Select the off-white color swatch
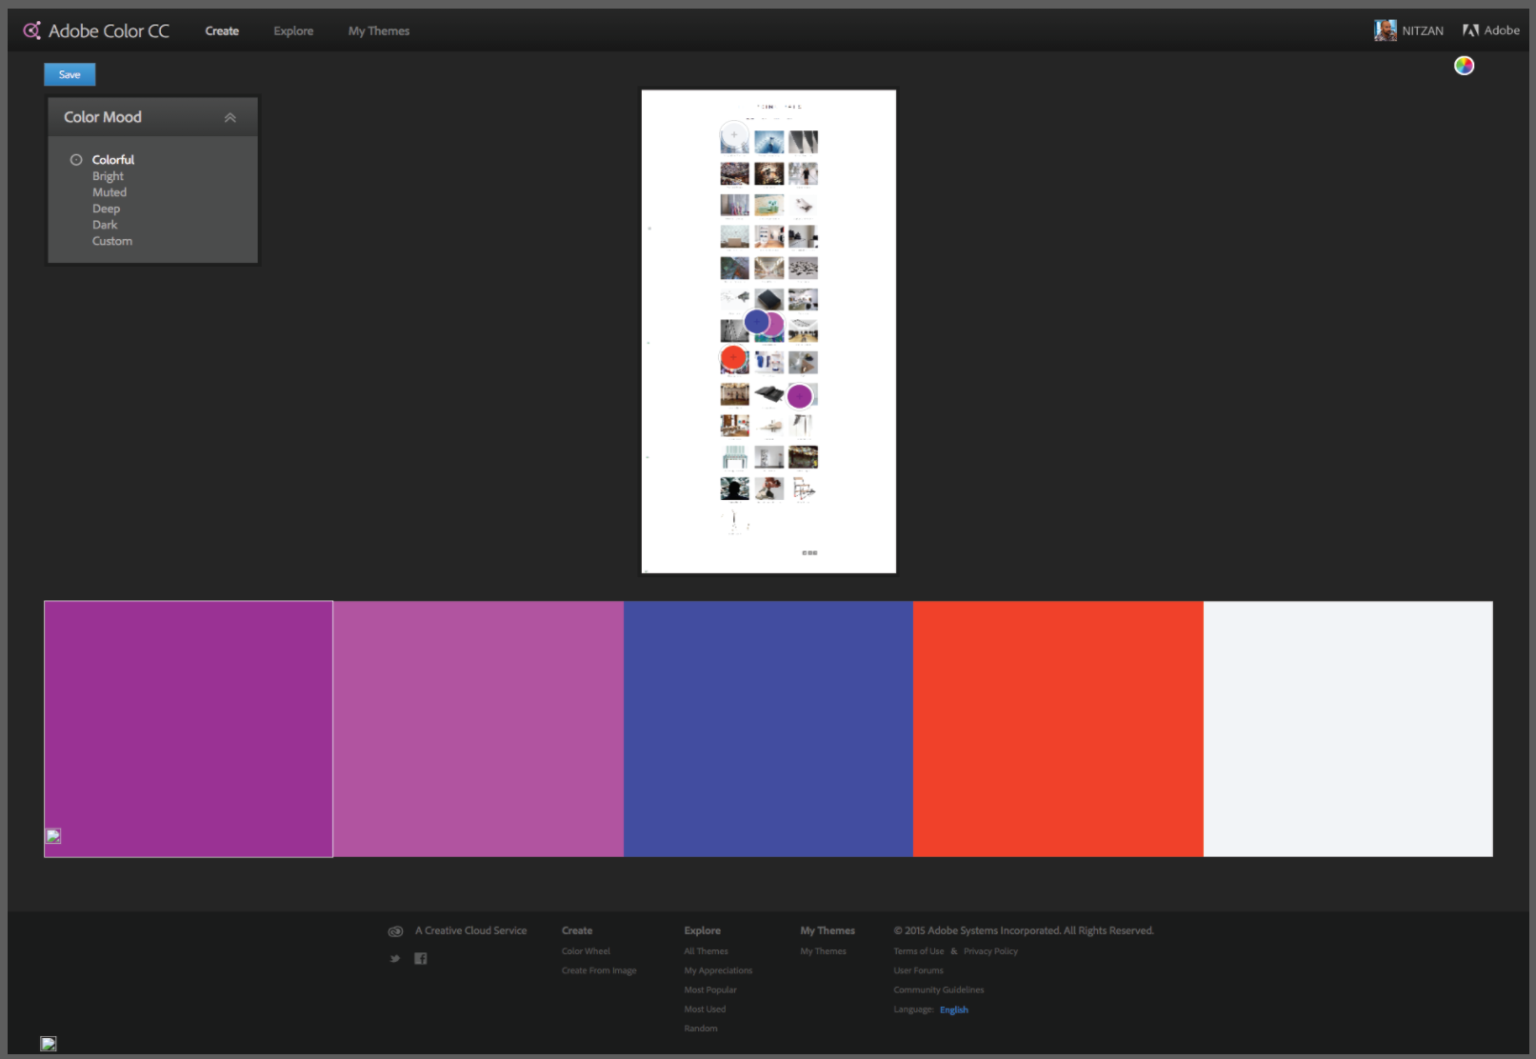Image resolution: width=1536 pixels, height=1059 pixels. pyautogui.click(x=1348, y=729)
